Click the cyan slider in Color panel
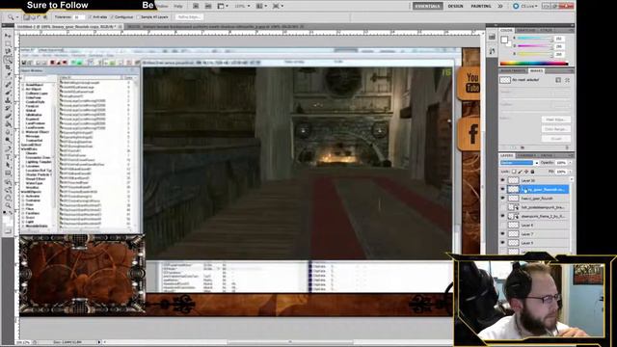Screen dimensions: 617x347 [534, 39]
